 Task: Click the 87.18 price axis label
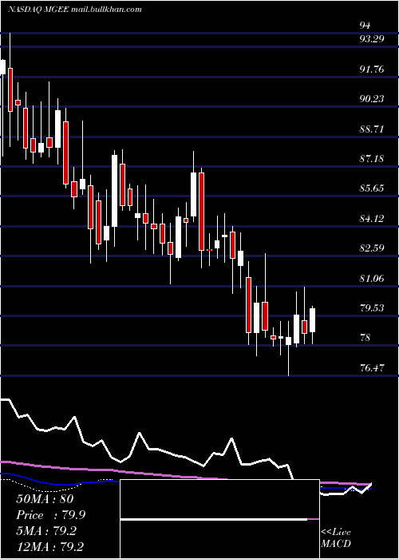point(372,158)
